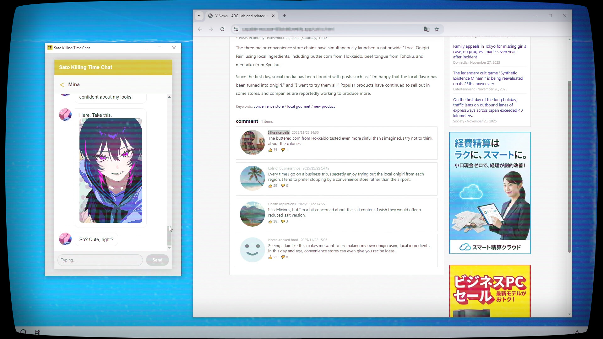Viewport: 603px width, 339px height.
Task: Select the 'Y News - ARG Lab' tab
Action: [239, 16]
